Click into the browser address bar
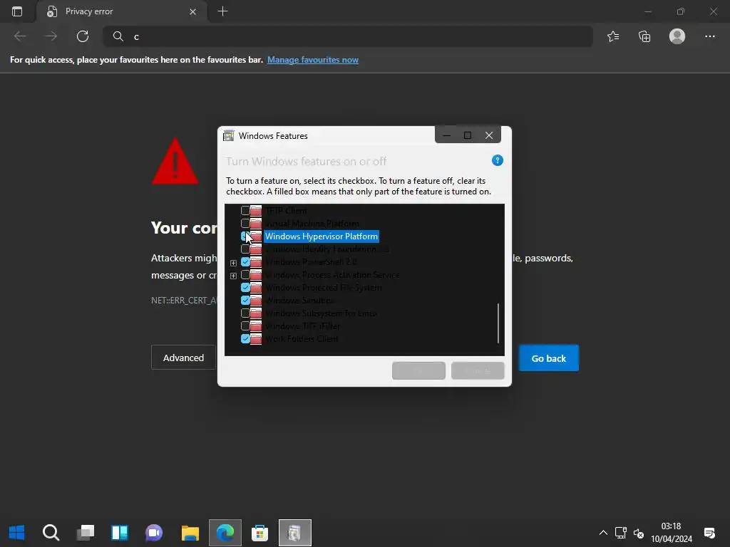Image resolution: width=730 pixels, height=547 pixels. (347, 36)
